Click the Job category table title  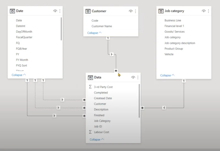click(174, 11)
